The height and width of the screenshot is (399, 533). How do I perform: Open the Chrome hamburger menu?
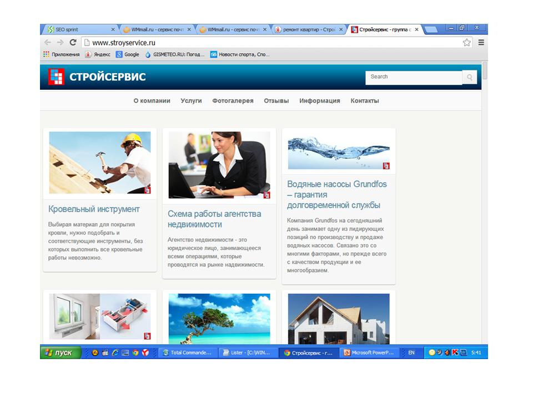click(481, 43)
